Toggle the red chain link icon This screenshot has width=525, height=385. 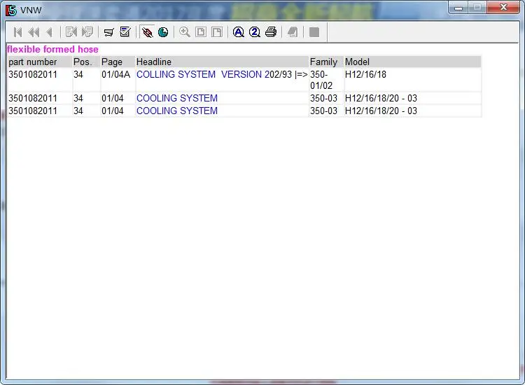(147, 32)
